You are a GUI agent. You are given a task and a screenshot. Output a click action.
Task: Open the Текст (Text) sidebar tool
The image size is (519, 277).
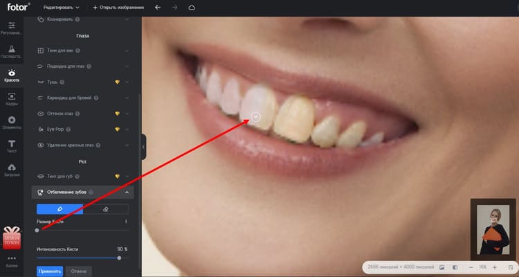click(12, 146)
